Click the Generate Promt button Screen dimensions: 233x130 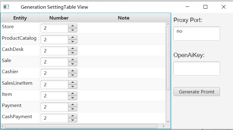coord(196,92)
